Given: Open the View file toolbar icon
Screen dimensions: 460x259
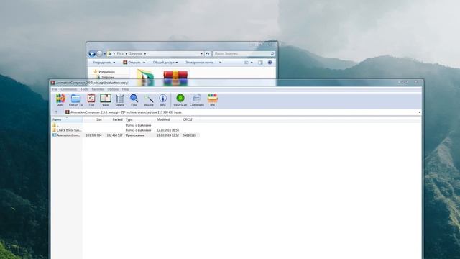Looking at the screenshot, I should (x=106, y=100).
